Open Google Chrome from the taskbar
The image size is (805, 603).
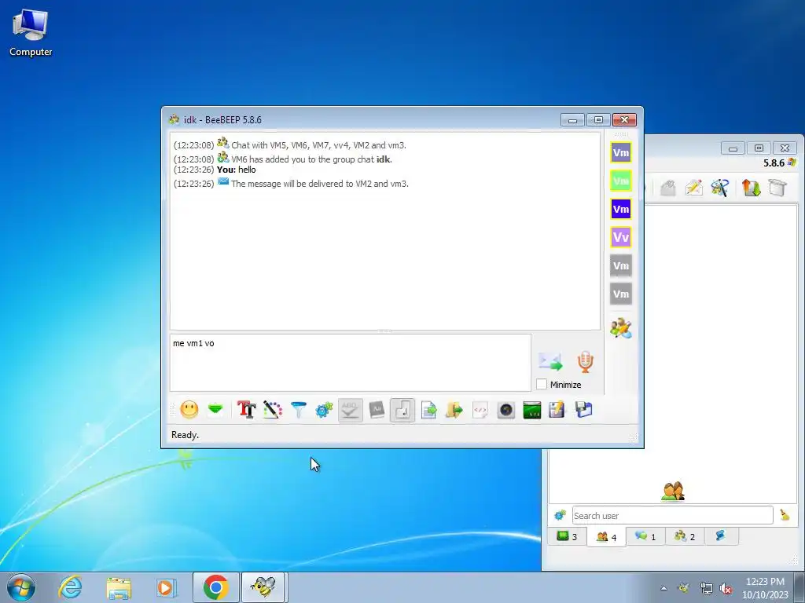point(215,587)
